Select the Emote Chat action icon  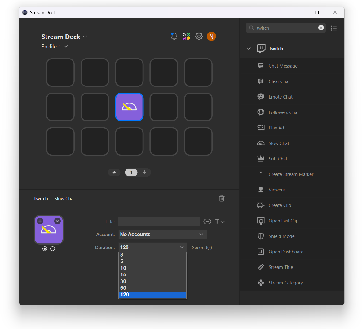261,97
